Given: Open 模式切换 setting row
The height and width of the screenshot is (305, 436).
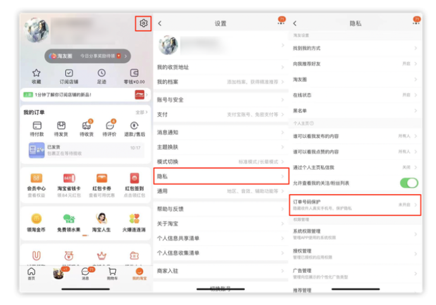Looking at the screenshot, I should (221, 161).
